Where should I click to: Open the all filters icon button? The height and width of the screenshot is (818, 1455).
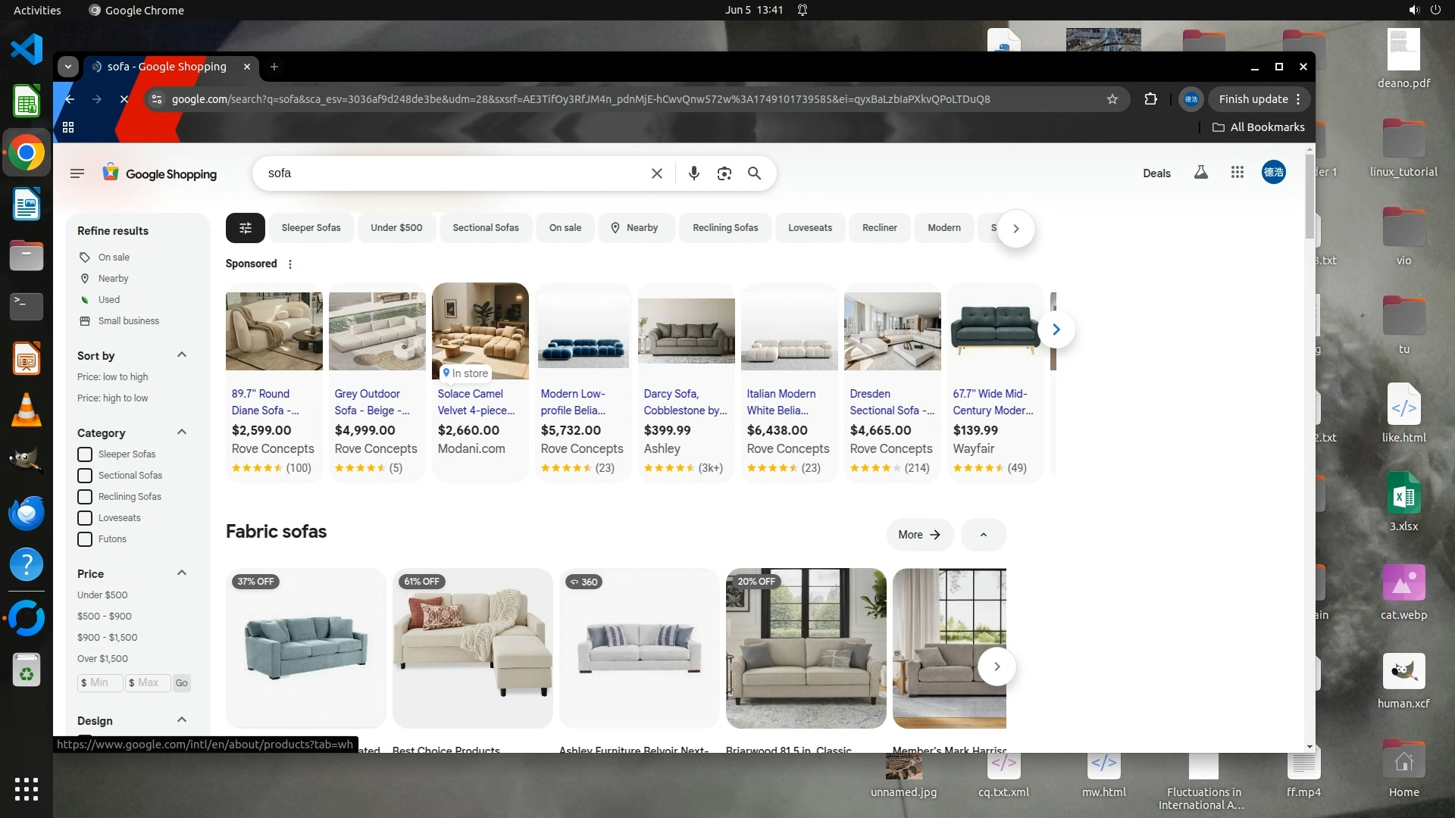[x=245, y=228]
